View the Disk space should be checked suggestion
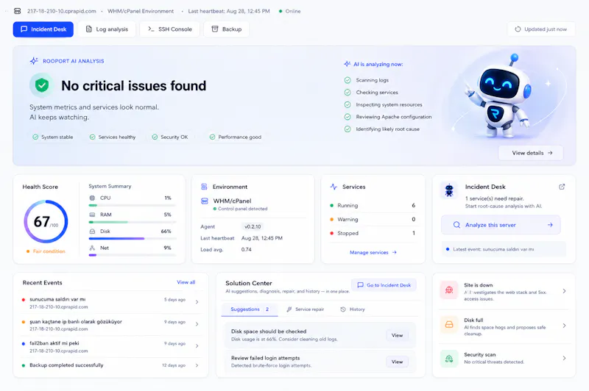 pos(397,335)
